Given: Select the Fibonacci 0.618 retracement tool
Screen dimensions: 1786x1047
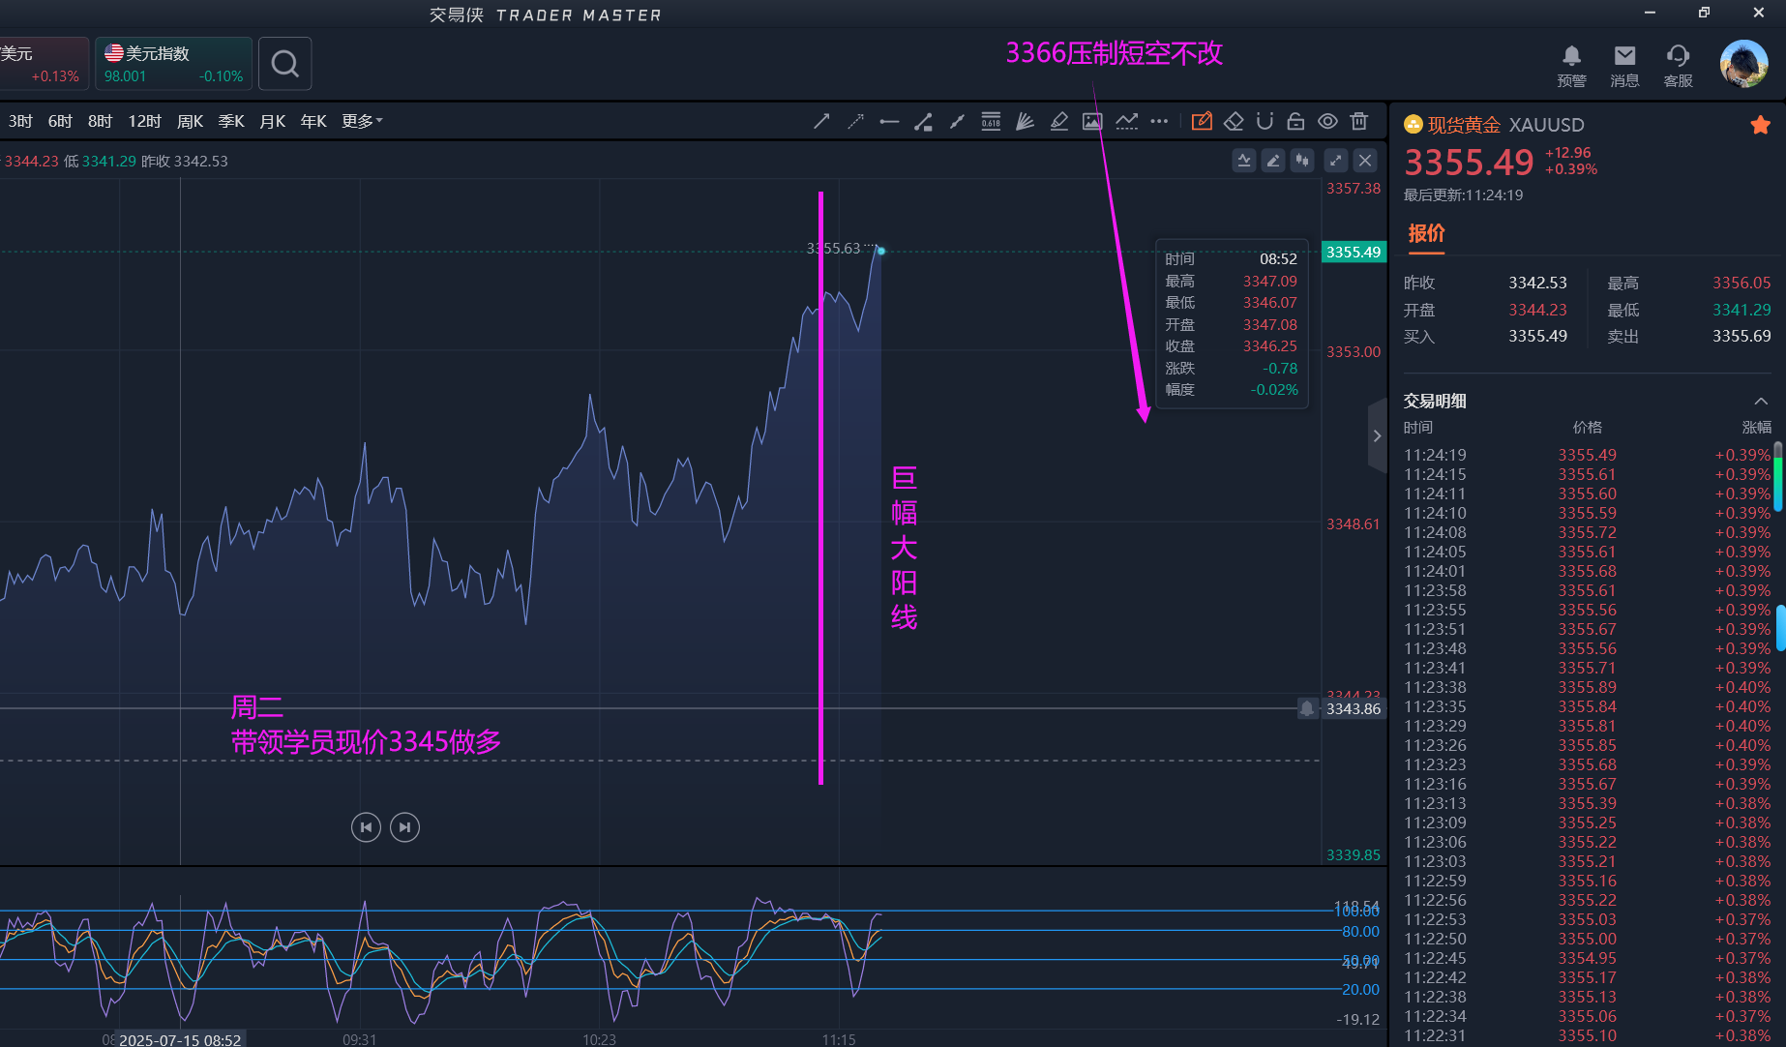Looking at the screenshot, I should (x=991, y=121).
